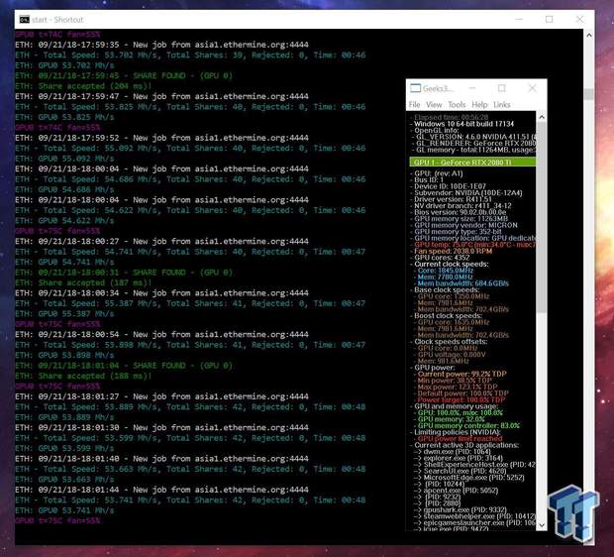Click the scrollbar thumb at right screen edge

tap(589, 94)
